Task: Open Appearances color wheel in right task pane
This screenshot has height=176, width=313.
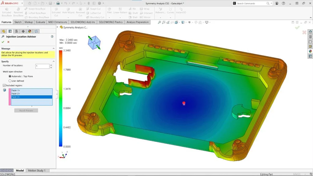Action: (x=310, y=51)
